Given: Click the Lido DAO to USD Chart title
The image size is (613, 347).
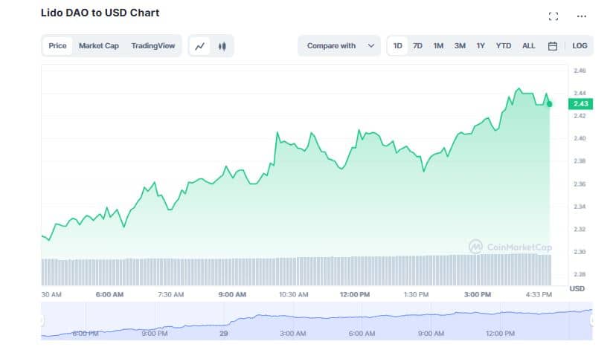Looking at the screenshot, I should point(100,13).
